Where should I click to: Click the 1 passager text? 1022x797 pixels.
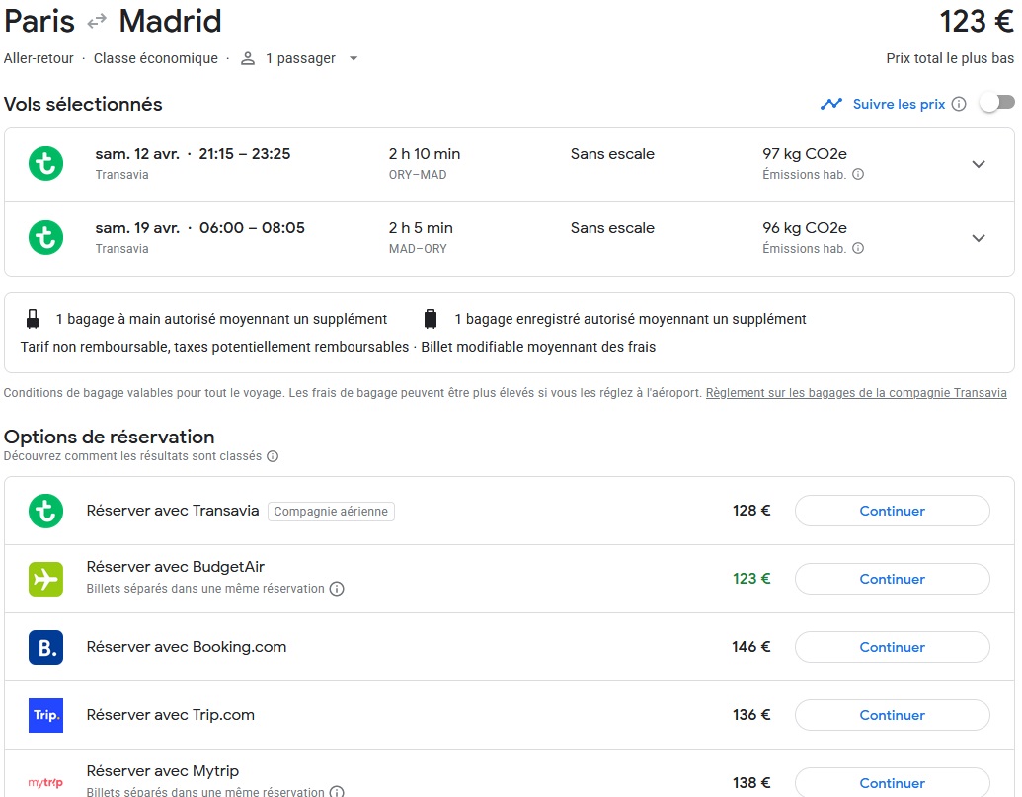[x=300, y=58]
